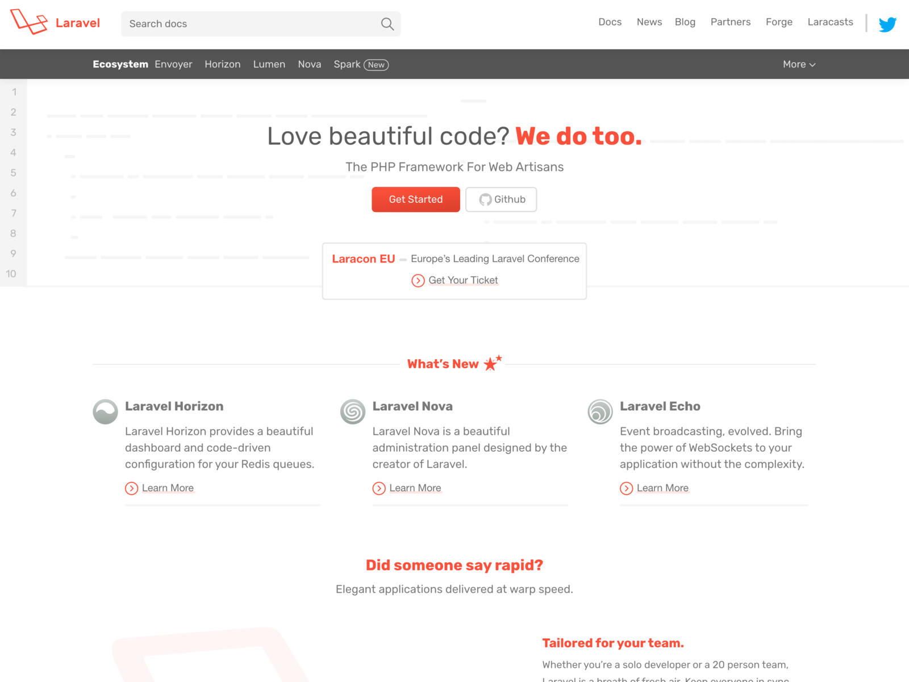Click Learn More under Laravel Horizon
Screen dimensions: 909x682
[168, 488]
